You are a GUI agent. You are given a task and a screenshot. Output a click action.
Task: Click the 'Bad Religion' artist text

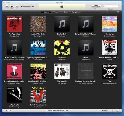[x=38, y=36]
